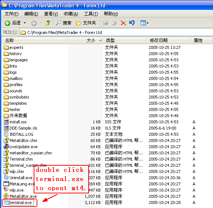Select the languages folder icon
This screenshot has height=208, width=213.
[x=6, y=60]
